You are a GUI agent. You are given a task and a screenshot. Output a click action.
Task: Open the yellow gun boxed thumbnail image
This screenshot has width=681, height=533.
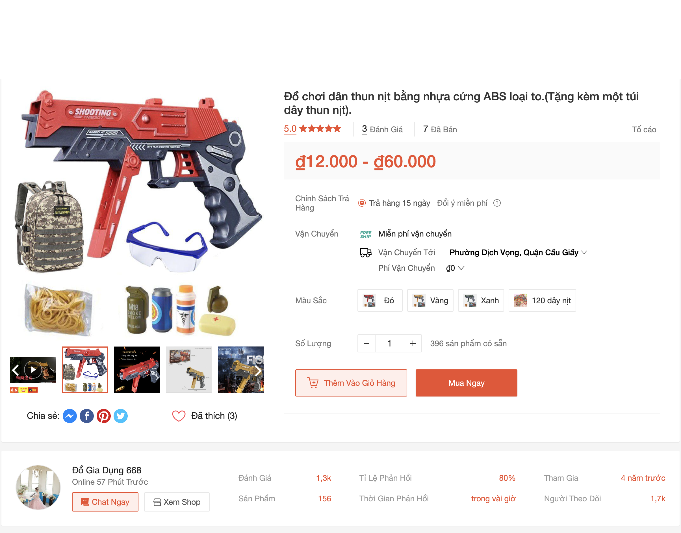[x=189, y=369]
